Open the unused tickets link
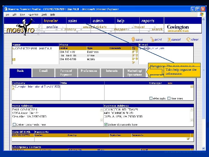209x157 pixels. click(x=95, y=27)
